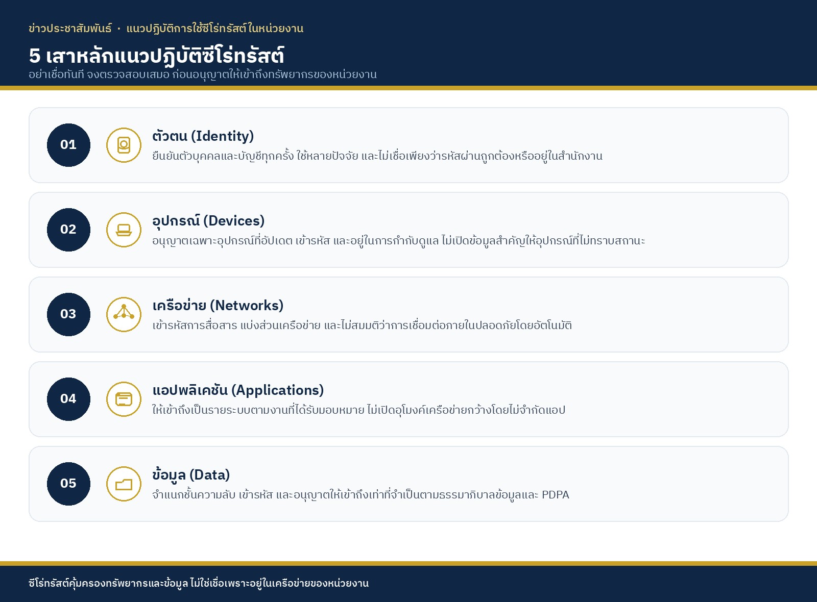This screenshot has width=817, height=602.
Task: Click the heading ตัวตน (Identity)
Action: click(x=203, y=136)
